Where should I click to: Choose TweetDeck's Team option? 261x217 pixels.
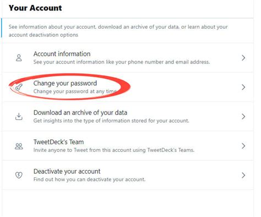point(58,142)
